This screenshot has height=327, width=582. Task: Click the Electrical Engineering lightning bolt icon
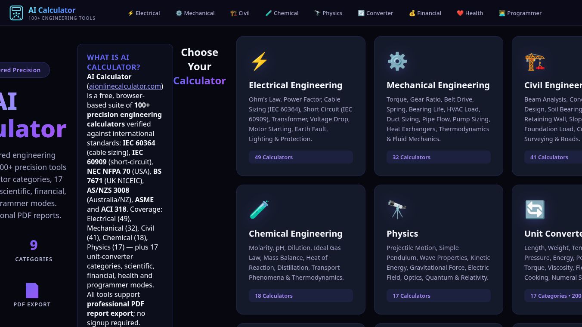[x=259, y=62]
